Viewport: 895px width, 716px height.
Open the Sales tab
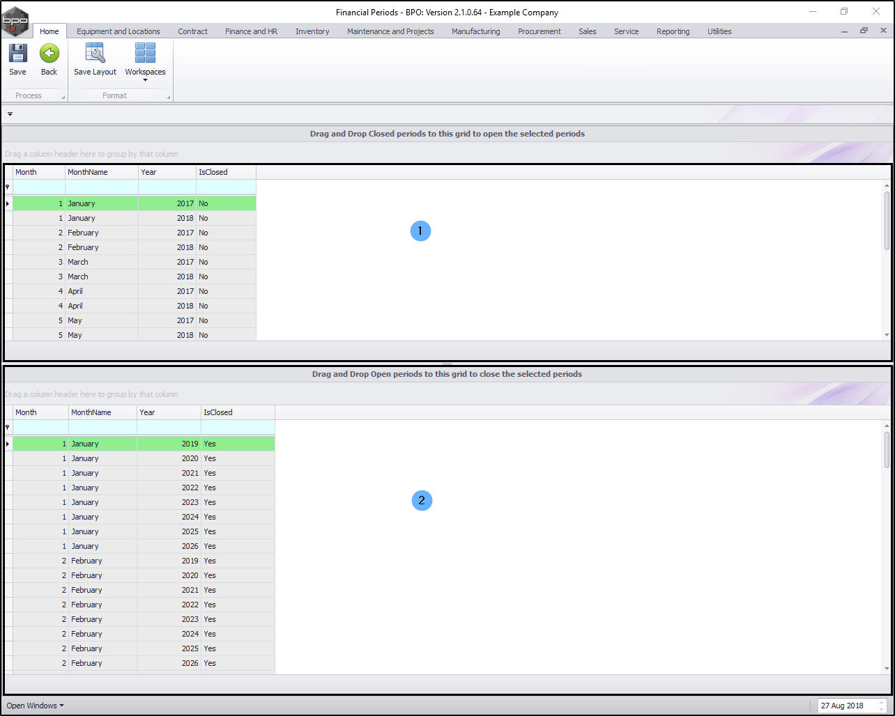pyautogui.click(x=588, y=31)
